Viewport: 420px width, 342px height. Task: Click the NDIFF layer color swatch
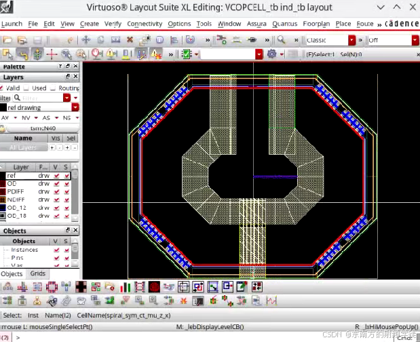pos(3,199)
